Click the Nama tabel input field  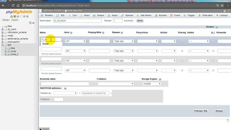(77, 21)
